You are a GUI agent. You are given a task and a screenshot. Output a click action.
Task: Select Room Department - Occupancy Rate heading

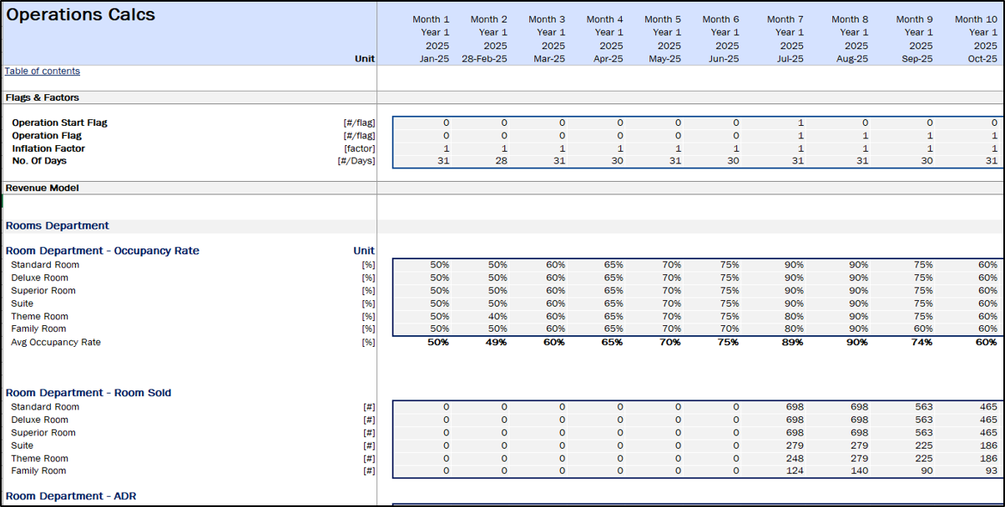point(103,251)
